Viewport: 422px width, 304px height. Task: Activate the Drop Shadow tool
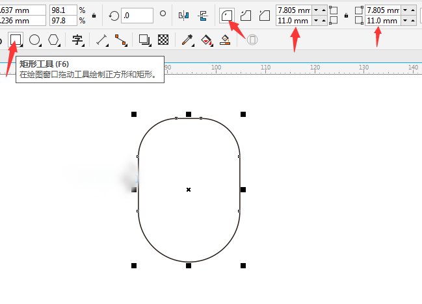pos(145,40)
